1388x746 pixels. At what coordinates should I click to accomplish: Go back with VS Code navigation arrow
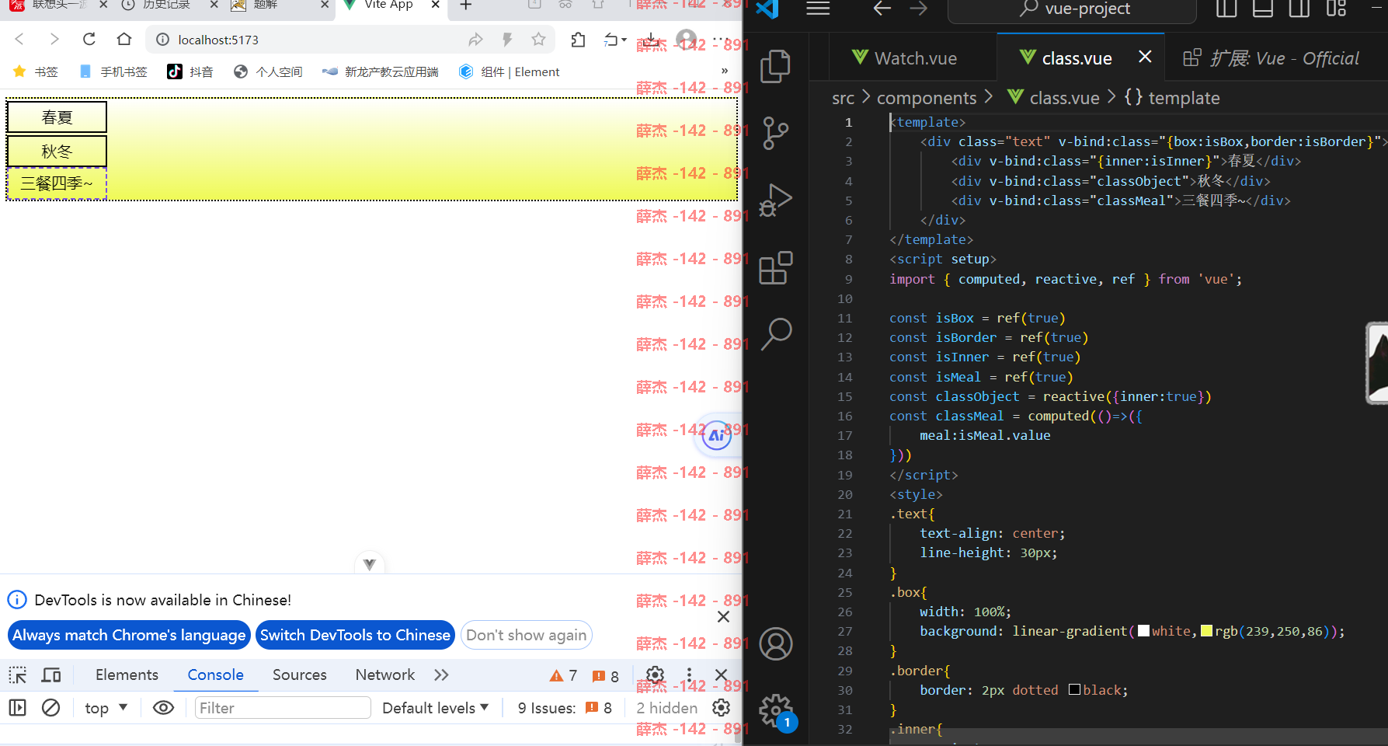[882, 9]
